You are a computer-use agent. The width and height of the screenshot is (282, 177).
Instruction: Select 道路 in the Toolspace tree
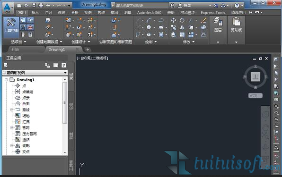(26, 140)
